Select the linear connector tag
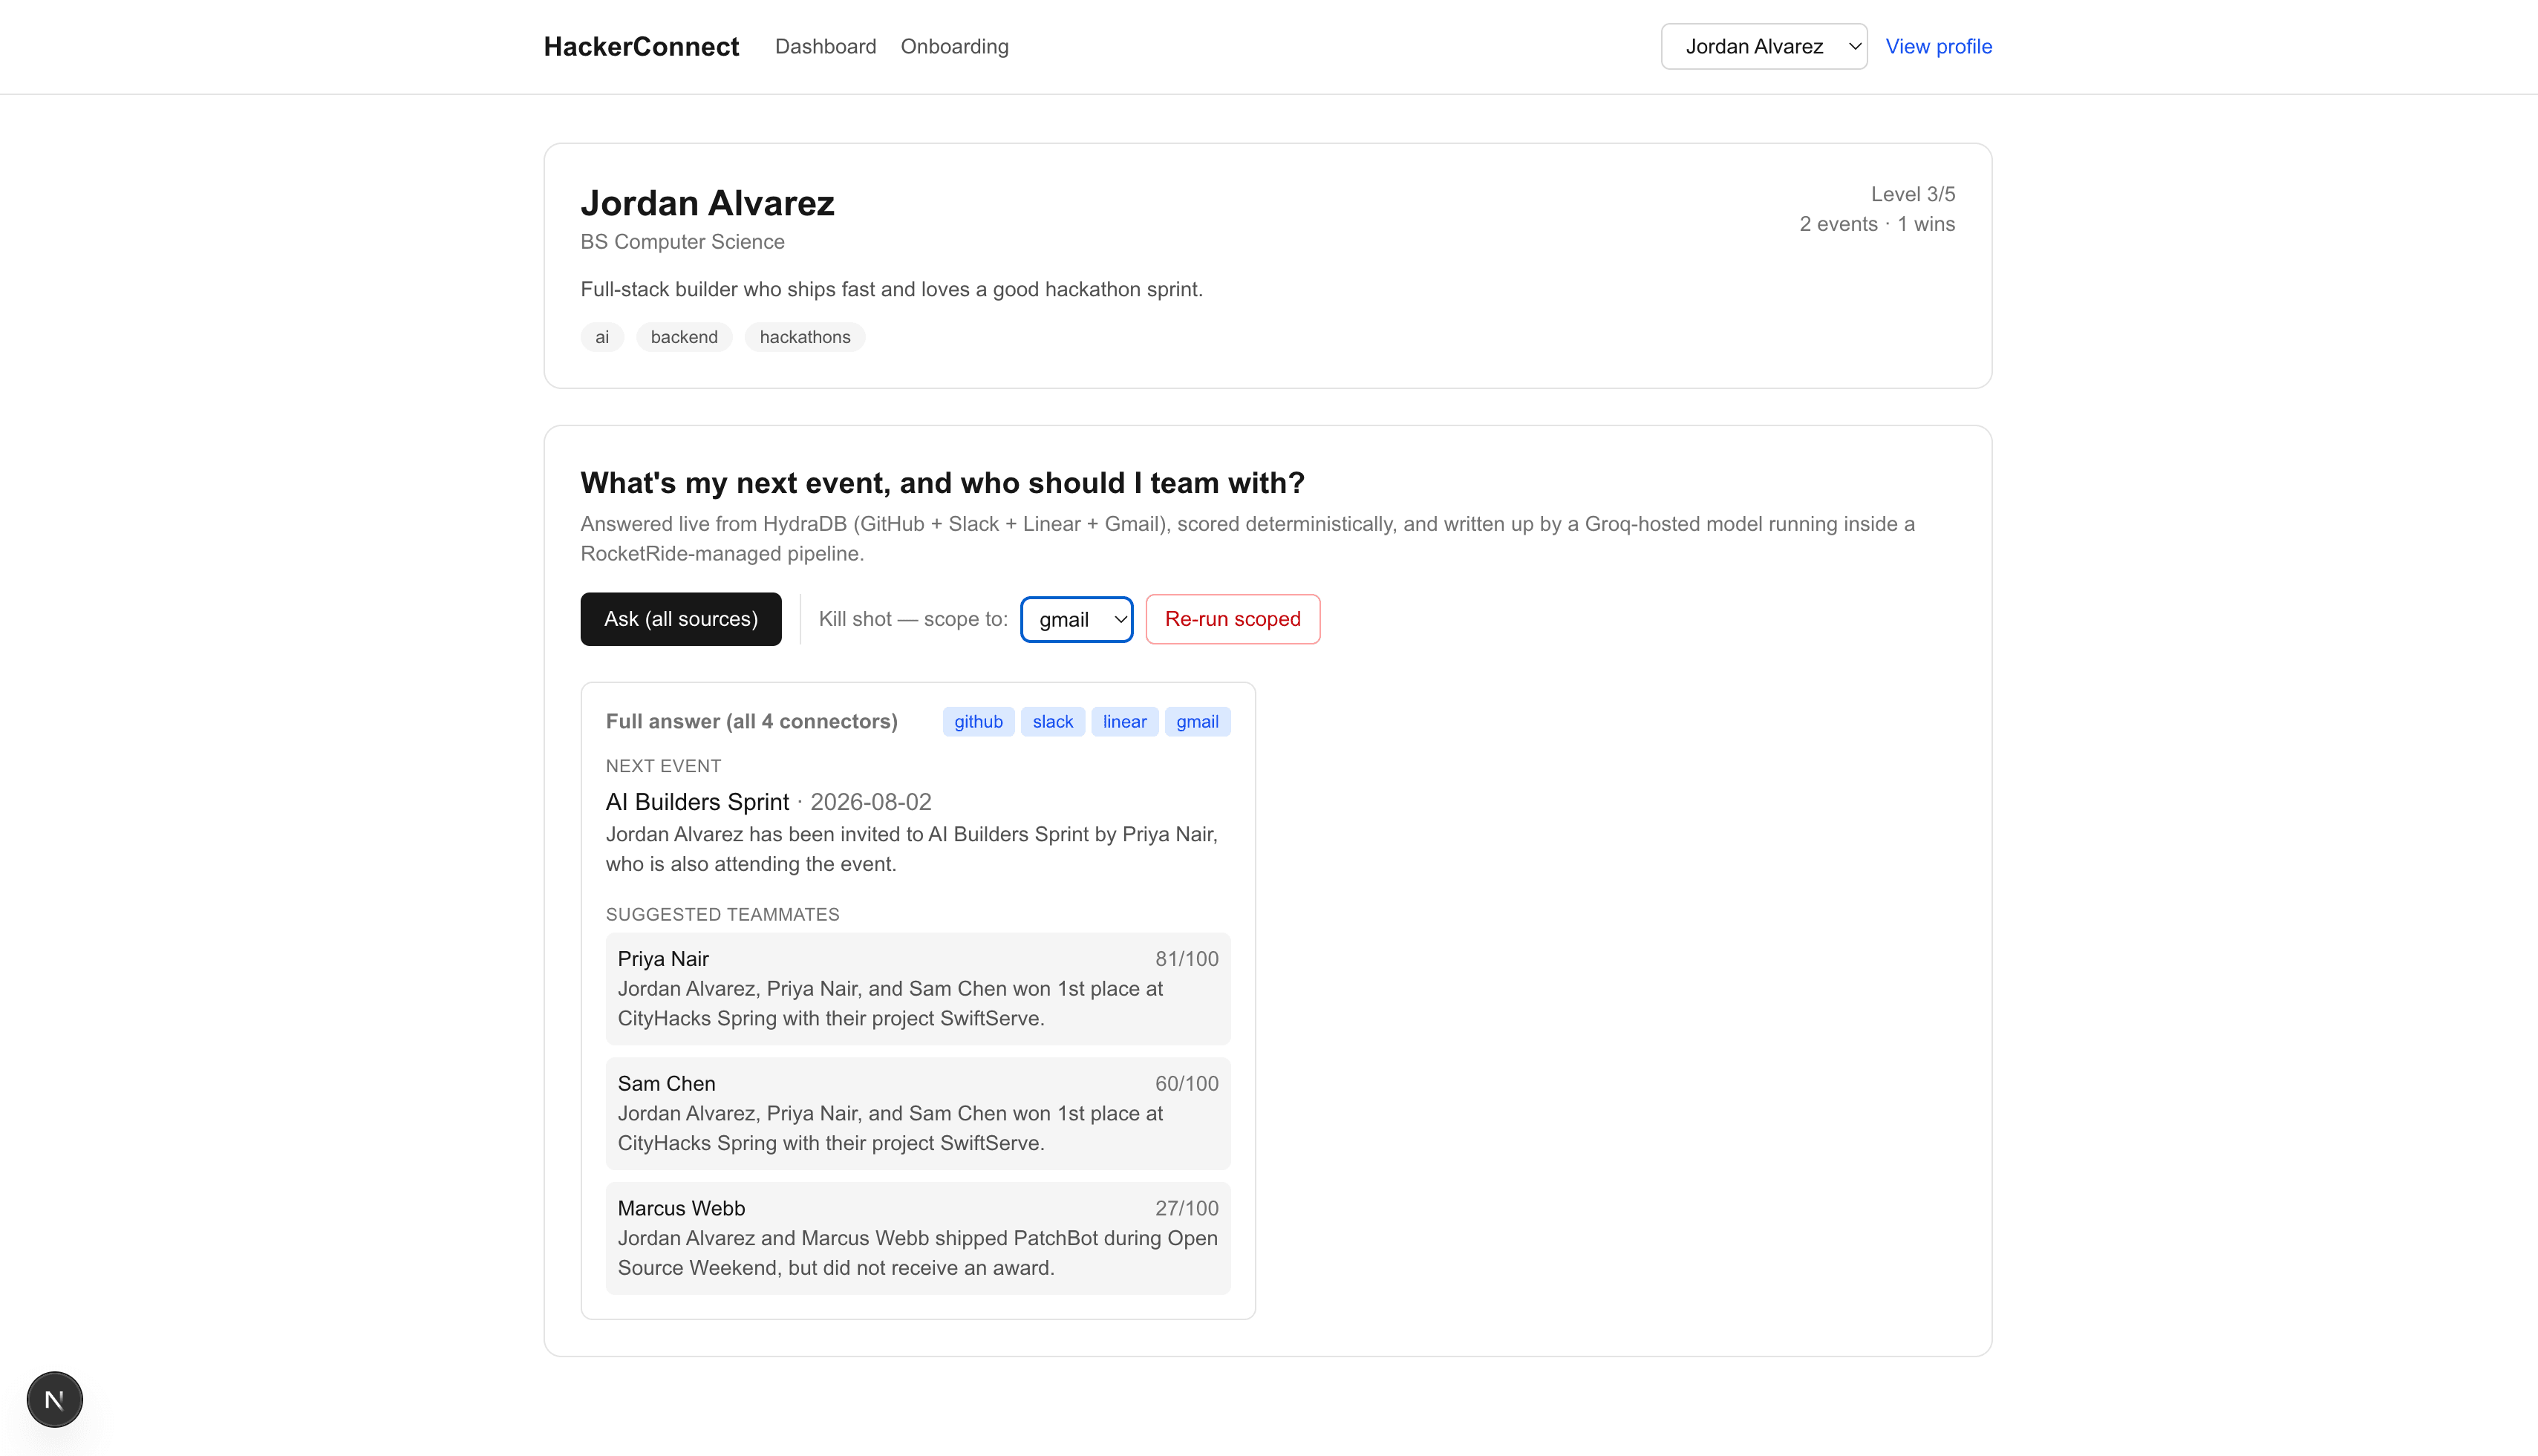Image resolution: width=2538 pixels, height=1456 pixels. click(x=1124, y=722)
